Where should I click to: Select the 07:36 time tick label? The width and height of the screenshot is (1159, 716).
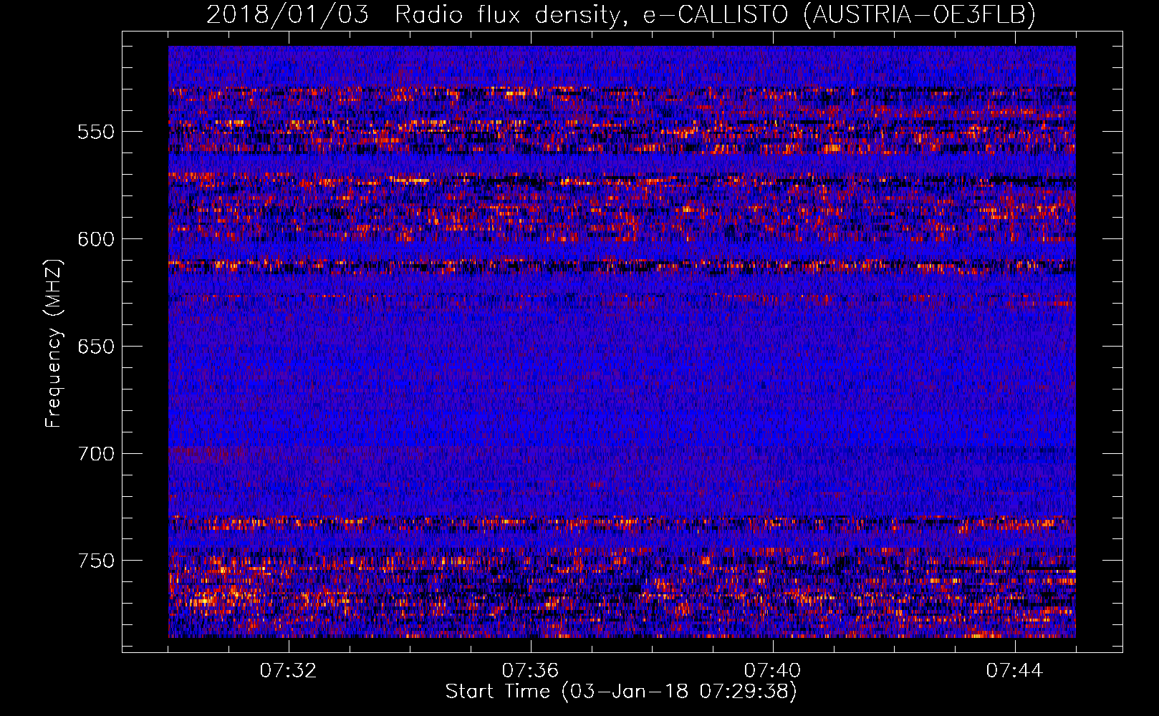[531, 670]
